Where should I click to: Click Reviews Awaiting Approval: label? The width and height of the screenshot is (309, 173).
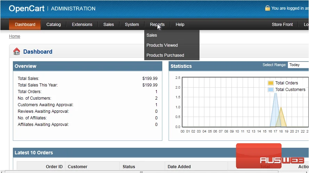(43, 111)
